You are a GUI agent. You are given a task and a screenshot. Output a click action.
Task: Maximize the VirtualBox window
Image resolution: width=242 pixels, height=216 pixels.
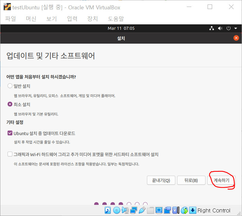[210, 7]
